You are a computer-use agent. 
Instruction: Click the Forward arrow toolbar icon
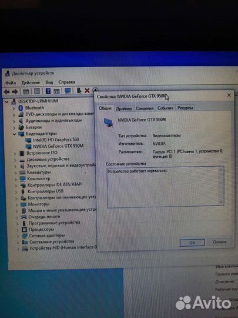click(15, 92)
